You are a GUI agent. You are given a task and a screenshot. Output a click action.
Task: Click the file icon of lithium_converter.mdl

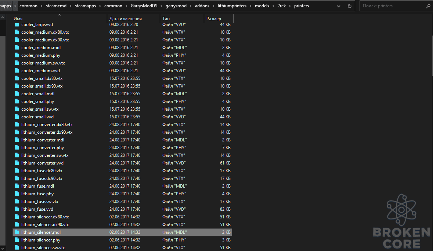pos(17,140)
